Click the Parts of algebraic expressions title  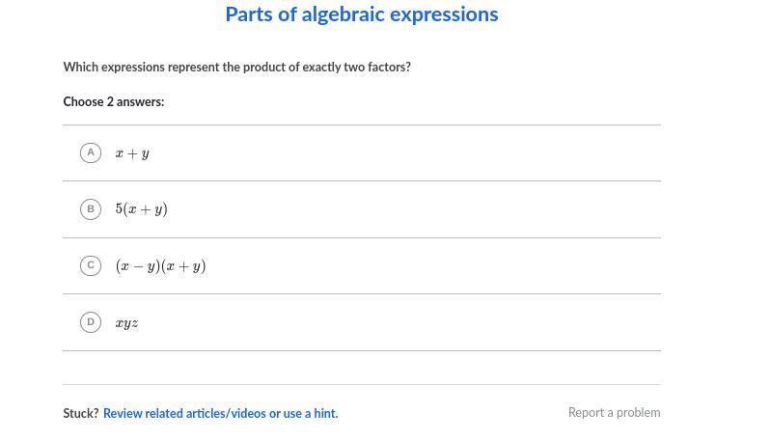(x=362, y=14)
